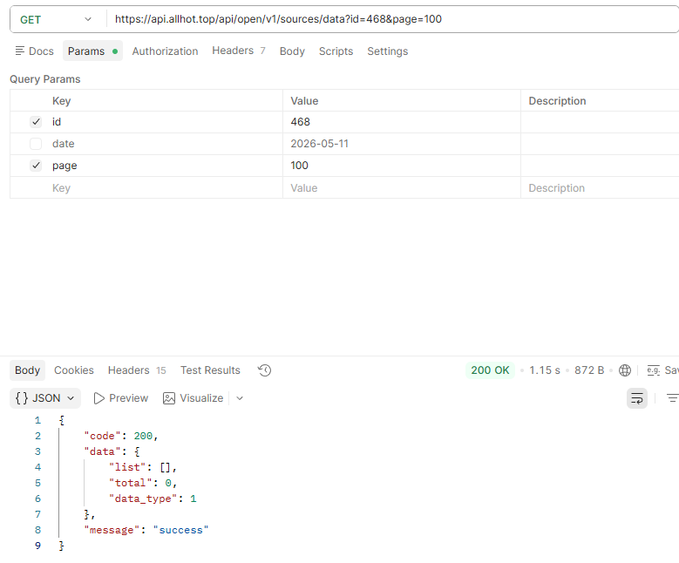
Task: Open the response history clock icon
Action: coord(265,370)
